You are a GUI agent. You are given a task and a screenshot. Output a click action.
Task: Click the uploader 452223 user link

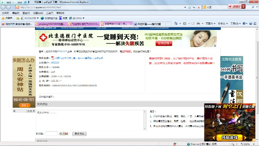55,63
